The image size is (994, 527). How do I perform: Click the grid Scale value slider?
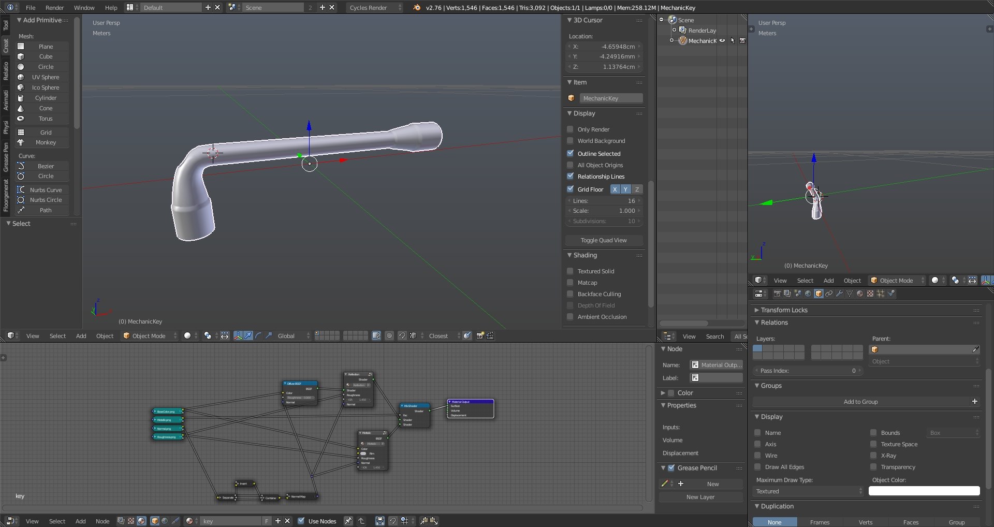coord(604,211)
